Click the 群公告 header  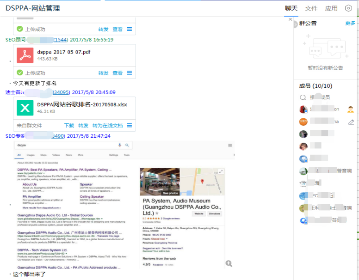pos(308,23)
